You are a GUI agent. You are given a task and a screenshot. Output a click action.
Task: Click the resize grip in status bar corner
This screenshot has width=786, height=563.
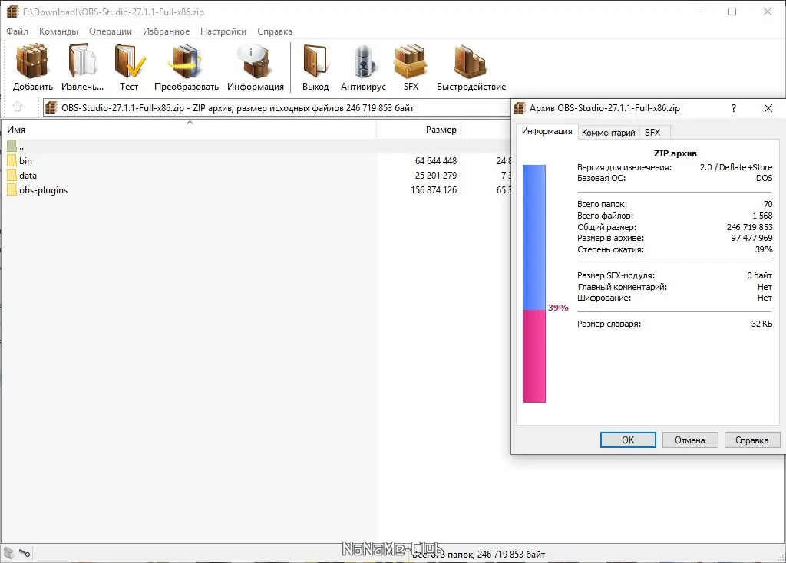click(x=781, y=558)
